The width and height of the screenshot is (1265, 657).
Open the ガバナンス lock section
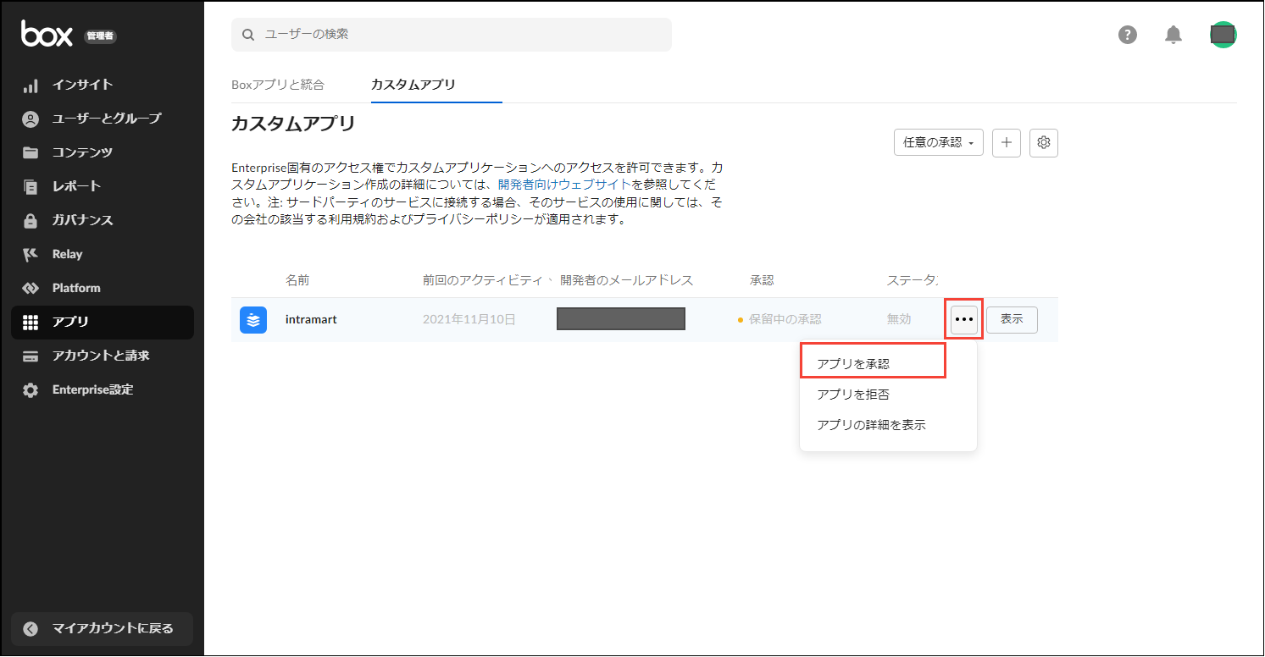[82, 220]
